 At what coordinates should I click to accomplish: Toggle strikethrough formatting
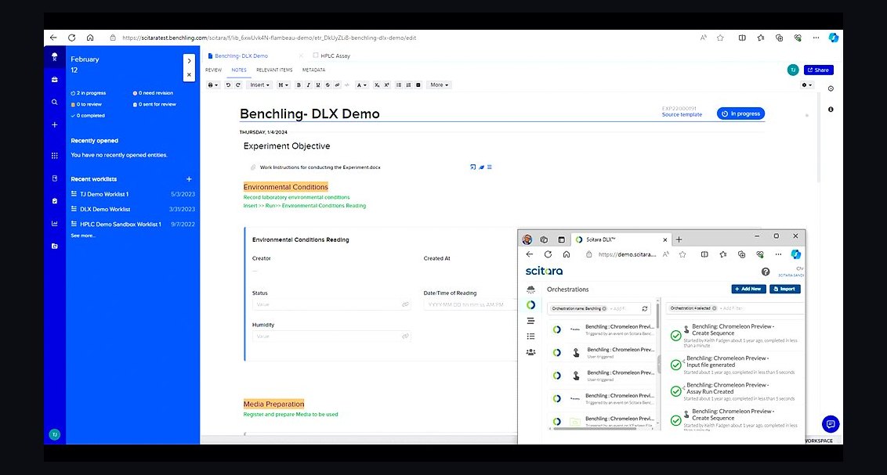coord(328,85)
